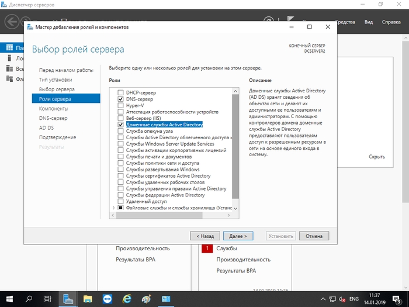
Task: Click red Службы alert badge
Action: tap(207, 249)
